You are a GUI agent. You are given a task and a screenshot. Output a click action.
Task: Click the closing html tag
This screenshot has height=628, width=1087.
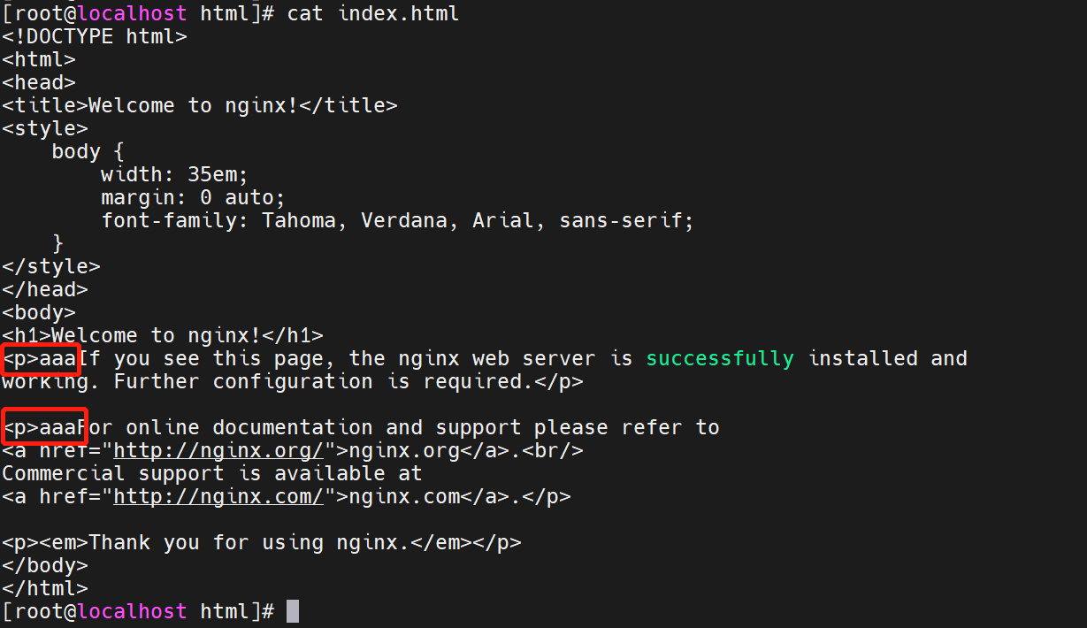coord(45,589)
